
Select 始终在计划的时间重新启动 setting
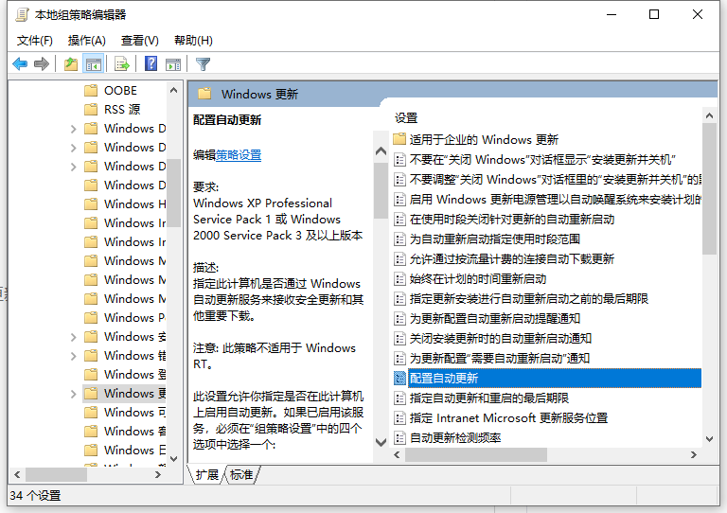pyautogui.click(x=477, y=279)
